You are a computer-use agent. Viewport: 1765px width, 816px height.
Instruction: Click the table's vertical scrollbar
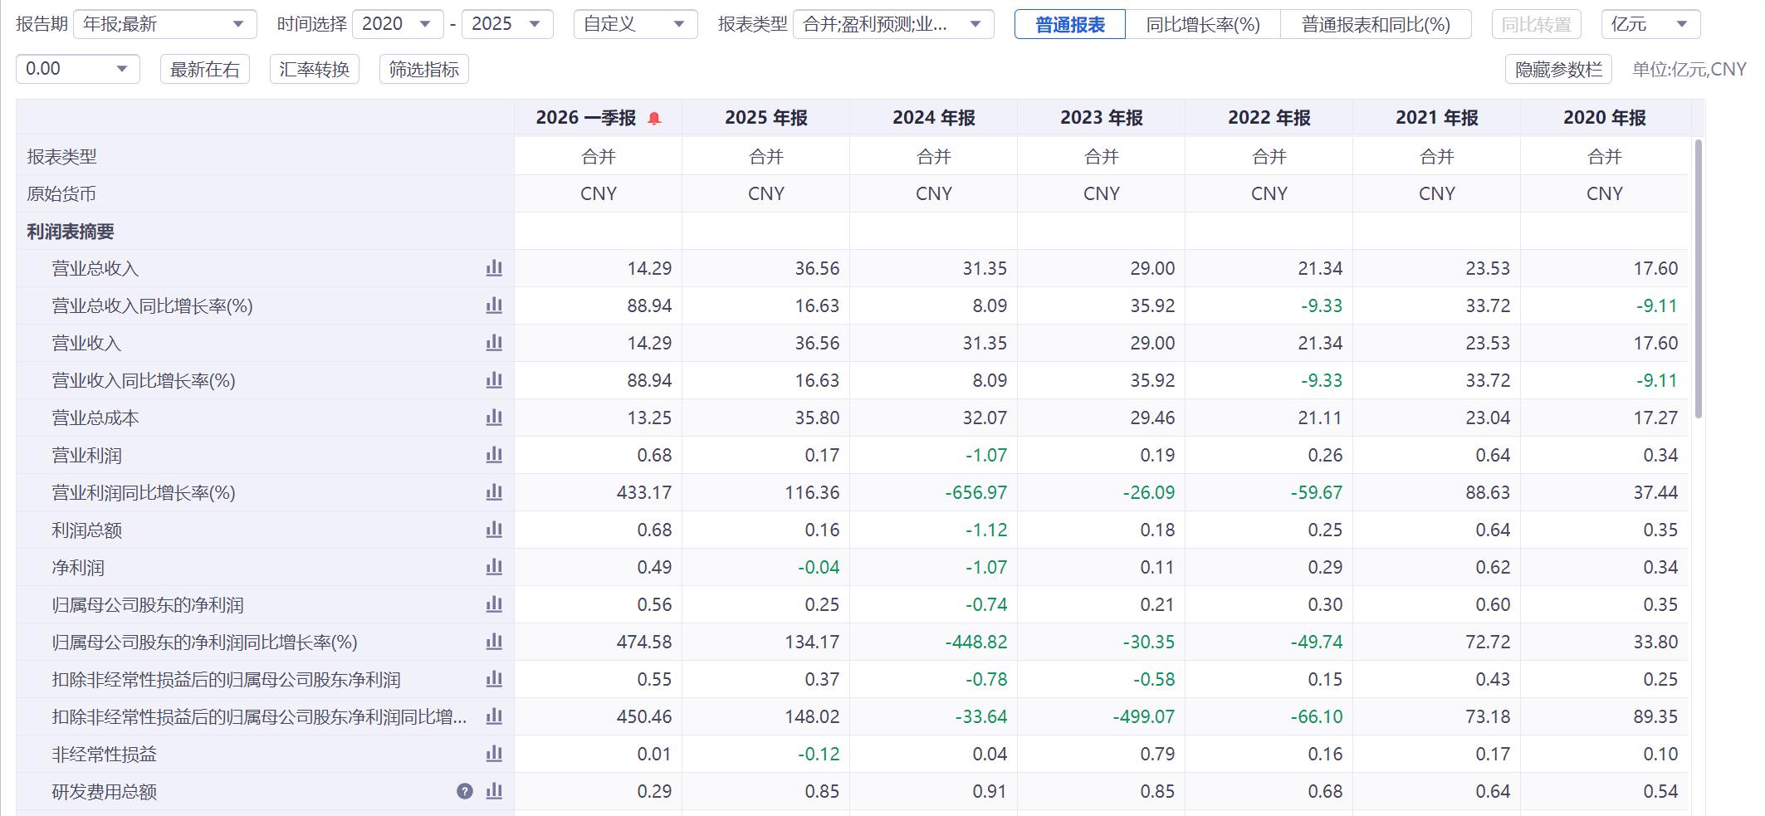pos(1698,278)
